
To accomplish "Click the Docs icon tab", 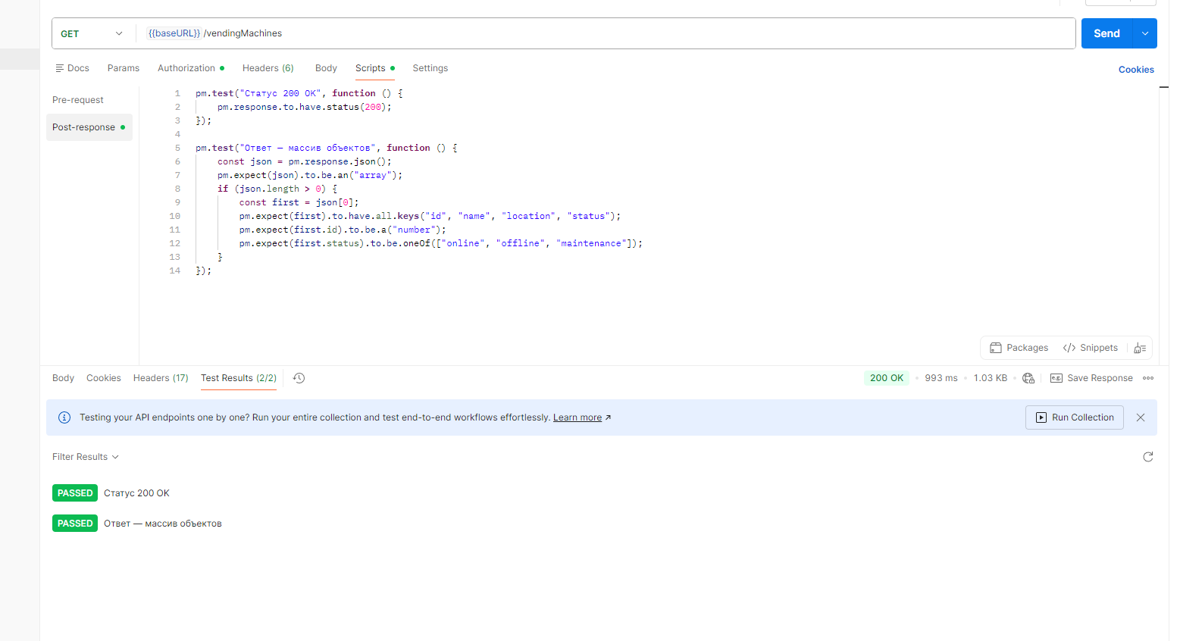I will point(72,68).
